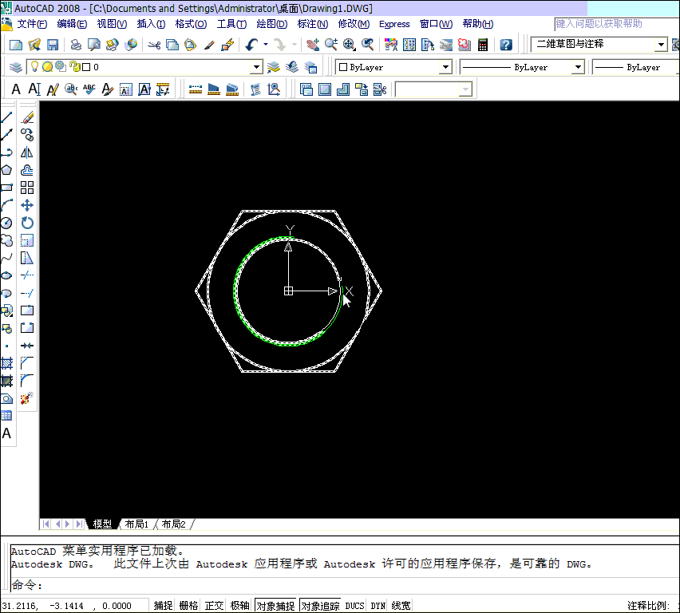Activate the Move tool
The width and height of the screenshot is (680, 613).
pos(27,205)
